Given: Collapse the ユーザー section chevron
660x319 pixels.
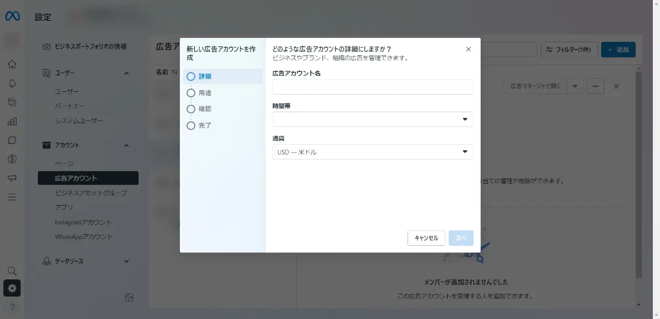Looking at the screenshot, I should click(126, 73).
